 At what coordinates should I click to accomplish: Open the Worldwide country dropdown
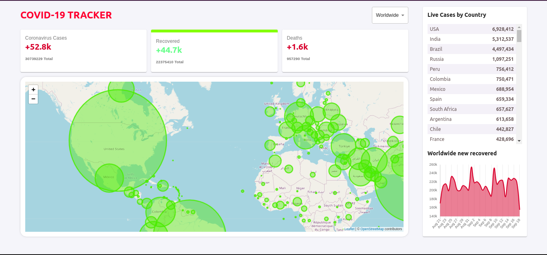pyautogui.click(x=390, y=15)
